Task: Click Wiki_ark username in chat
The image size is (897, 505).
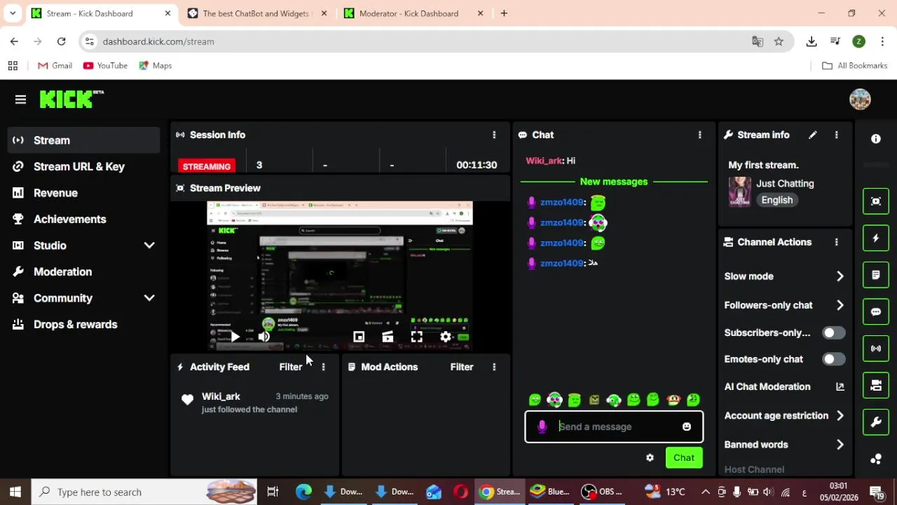Action: (545, 161)
